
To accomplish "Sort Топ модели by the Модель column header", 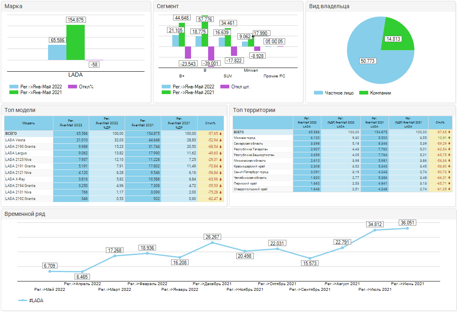I will click(x=29, y=123).
